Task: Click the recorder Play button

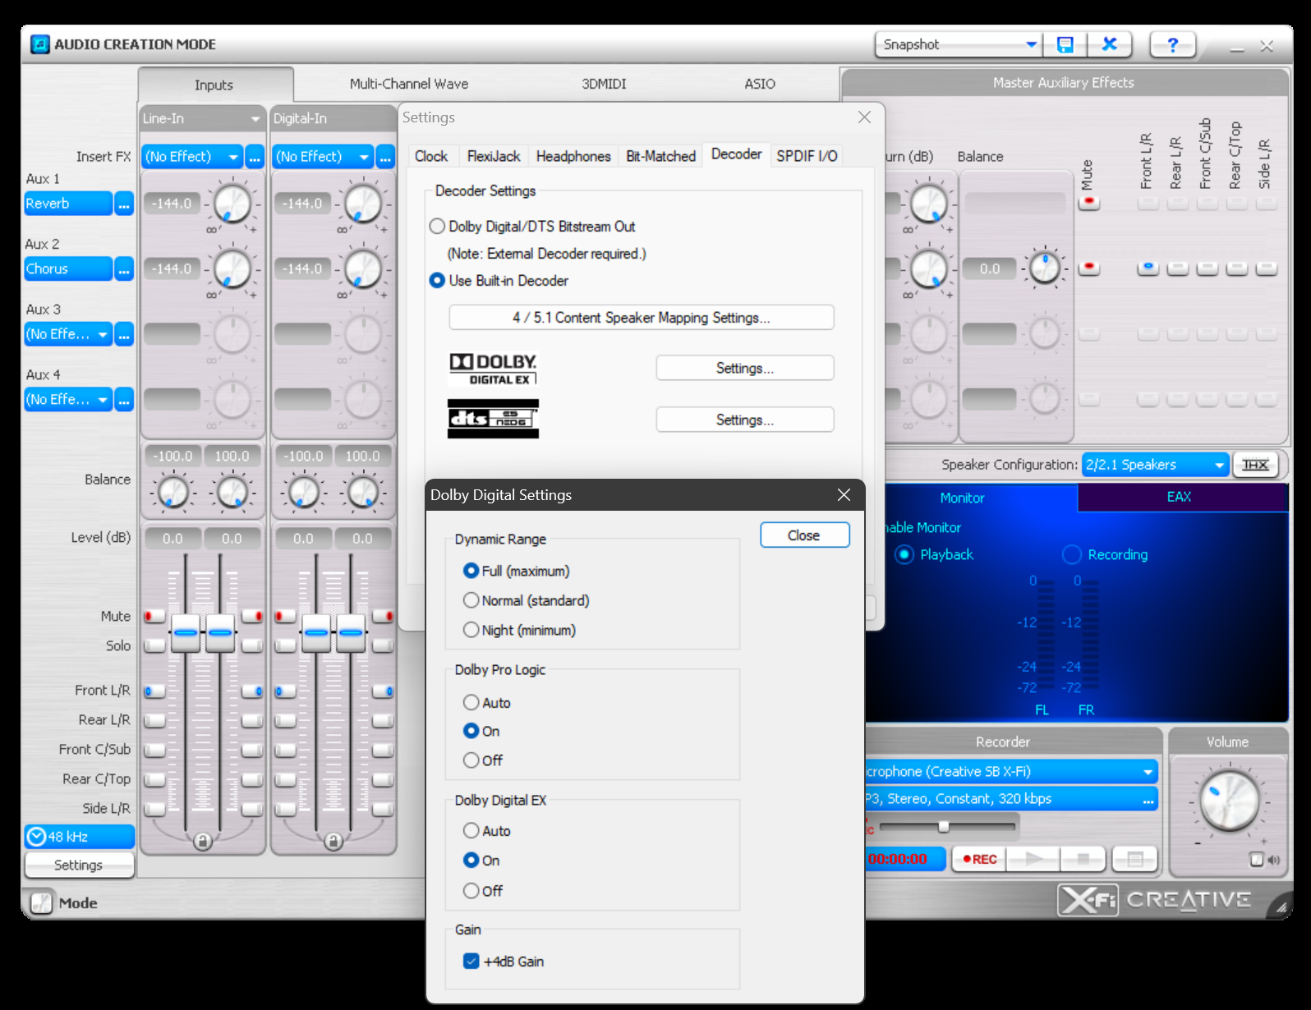Action: point(1034,859)
